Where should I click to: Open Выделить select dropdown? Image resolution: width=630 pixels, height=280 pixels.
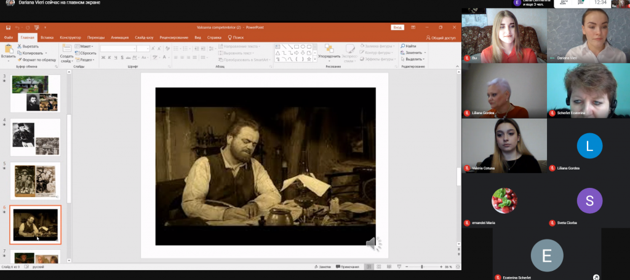coord(413,60)
